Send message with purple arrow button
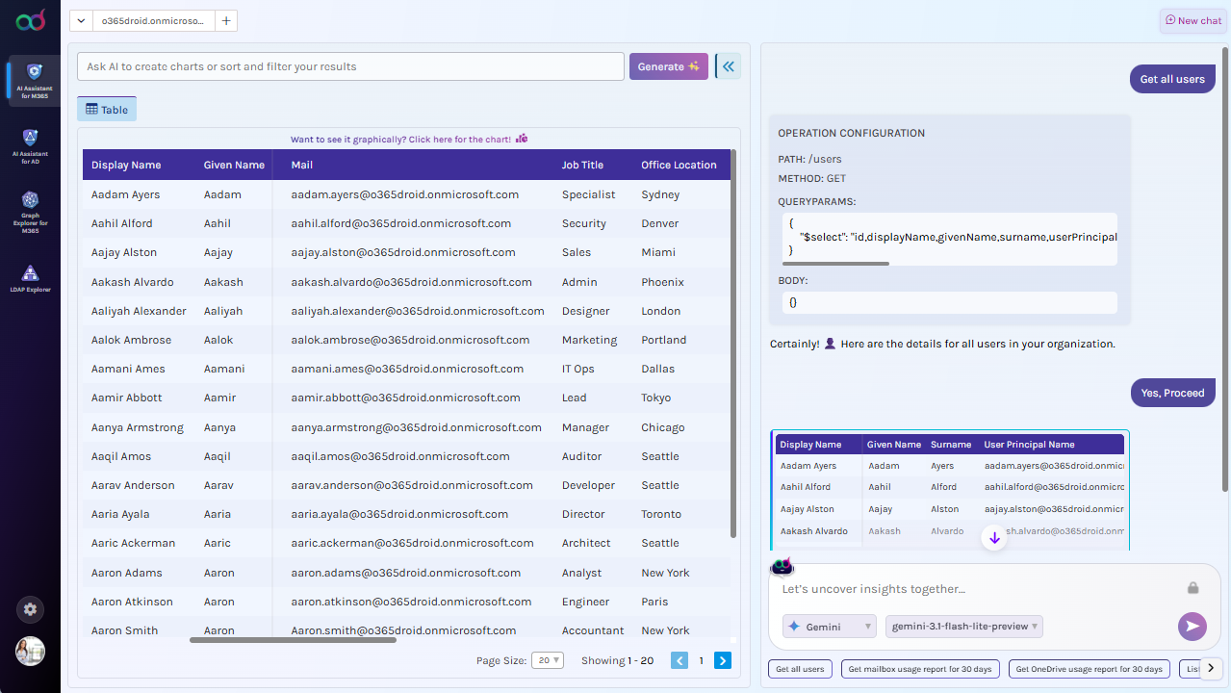Screen dimensions: 1231x693 (1192, 627)
